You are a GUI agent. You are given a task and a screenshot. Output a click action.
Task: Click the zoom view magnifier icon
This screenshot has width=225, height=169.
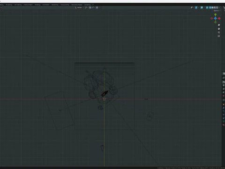coord(219,25)
